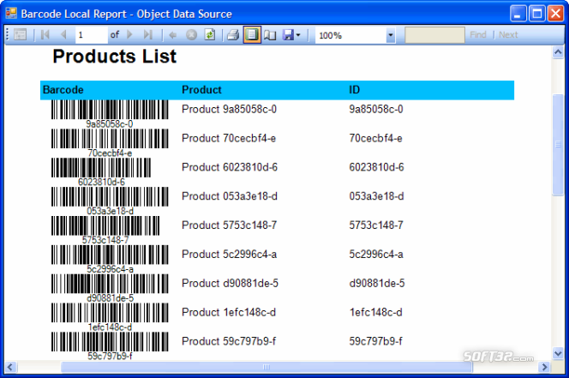Maximize the Barcode Local Report window
The width and height of the screenshot is (569, 378).
(x=537, y=14)
